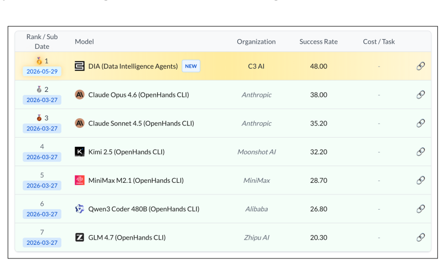Click success rate value 26.80
Screen dimensions: 441x262
(x=319, y=209)
